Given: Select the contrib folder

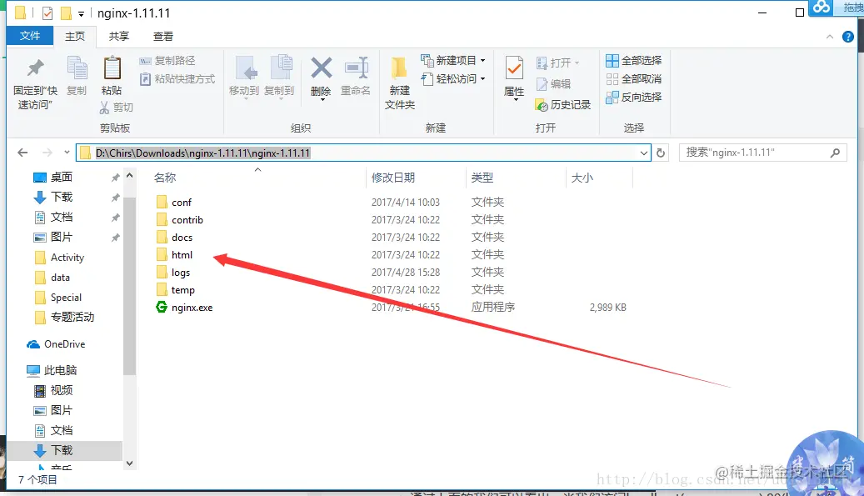Looking at the screenshot, I should coord(180,220).
